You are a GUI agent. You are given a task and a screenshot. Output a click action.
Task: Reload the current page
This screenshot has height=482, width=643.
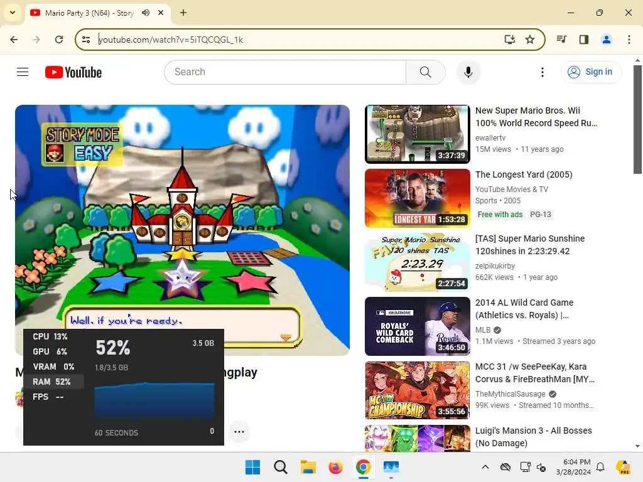pos(59,40)
